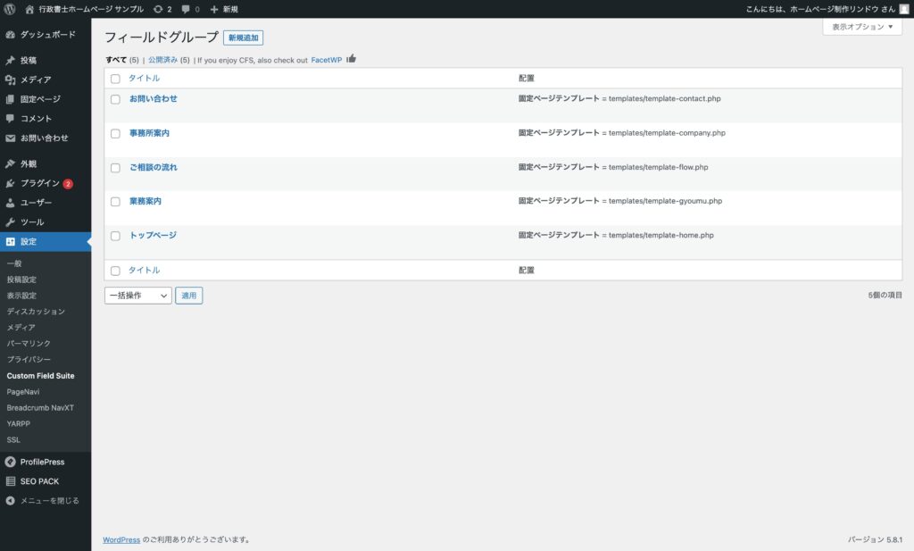Viewport: 914px width, 551px height.
Task: Open the 業務案内 field group link
Action: [145, 201]
